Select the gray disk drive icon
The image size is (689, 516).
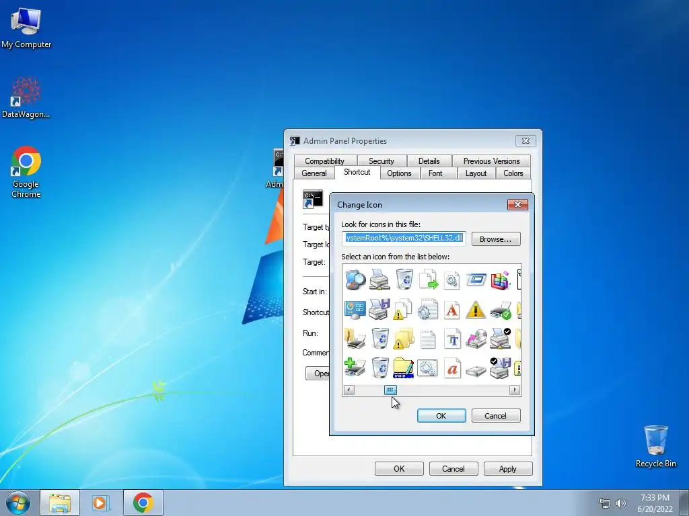(476, 371)
